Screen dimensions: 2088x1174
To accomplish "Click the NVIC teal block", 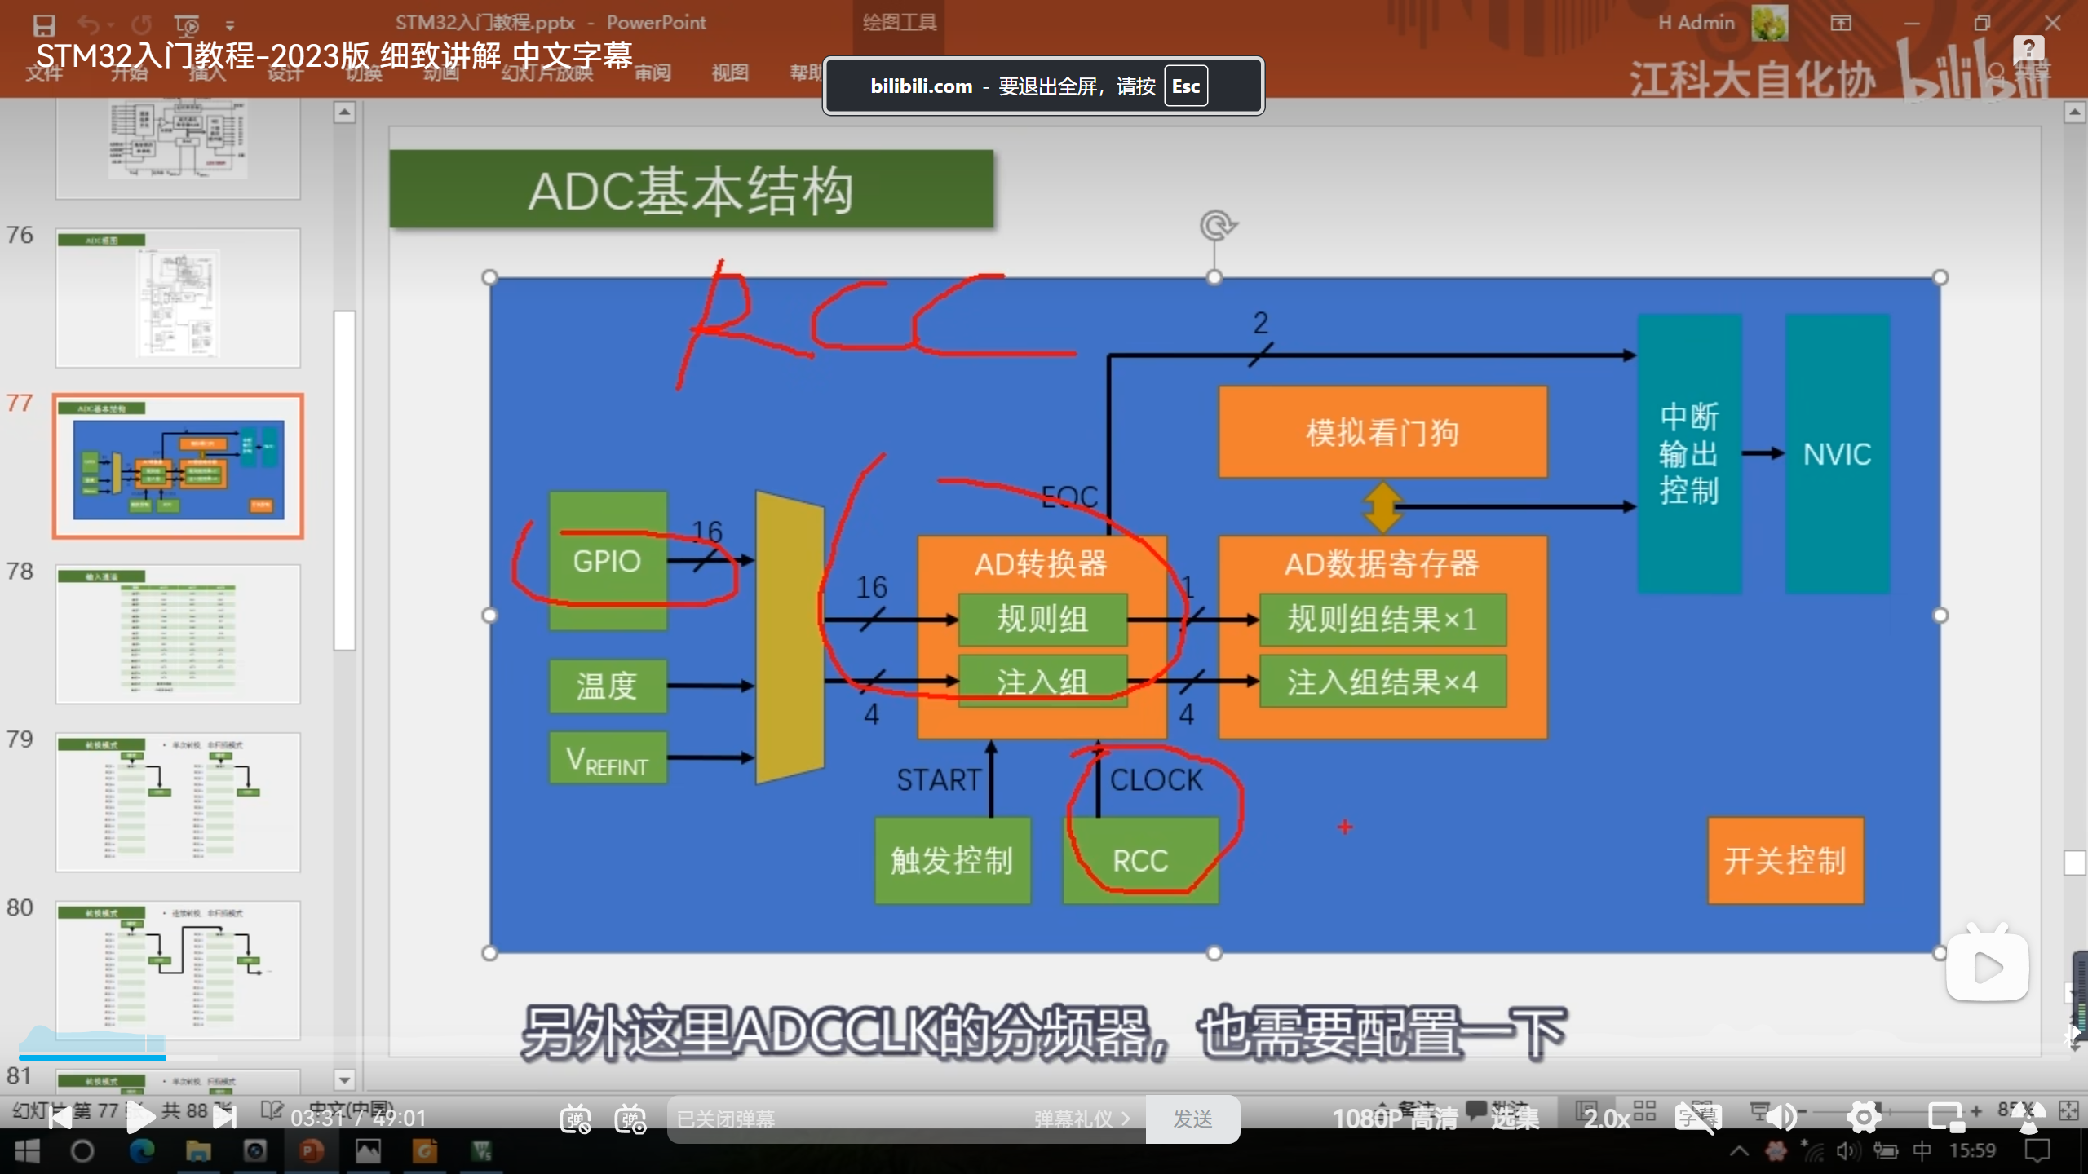I will tap(1838, 454).
